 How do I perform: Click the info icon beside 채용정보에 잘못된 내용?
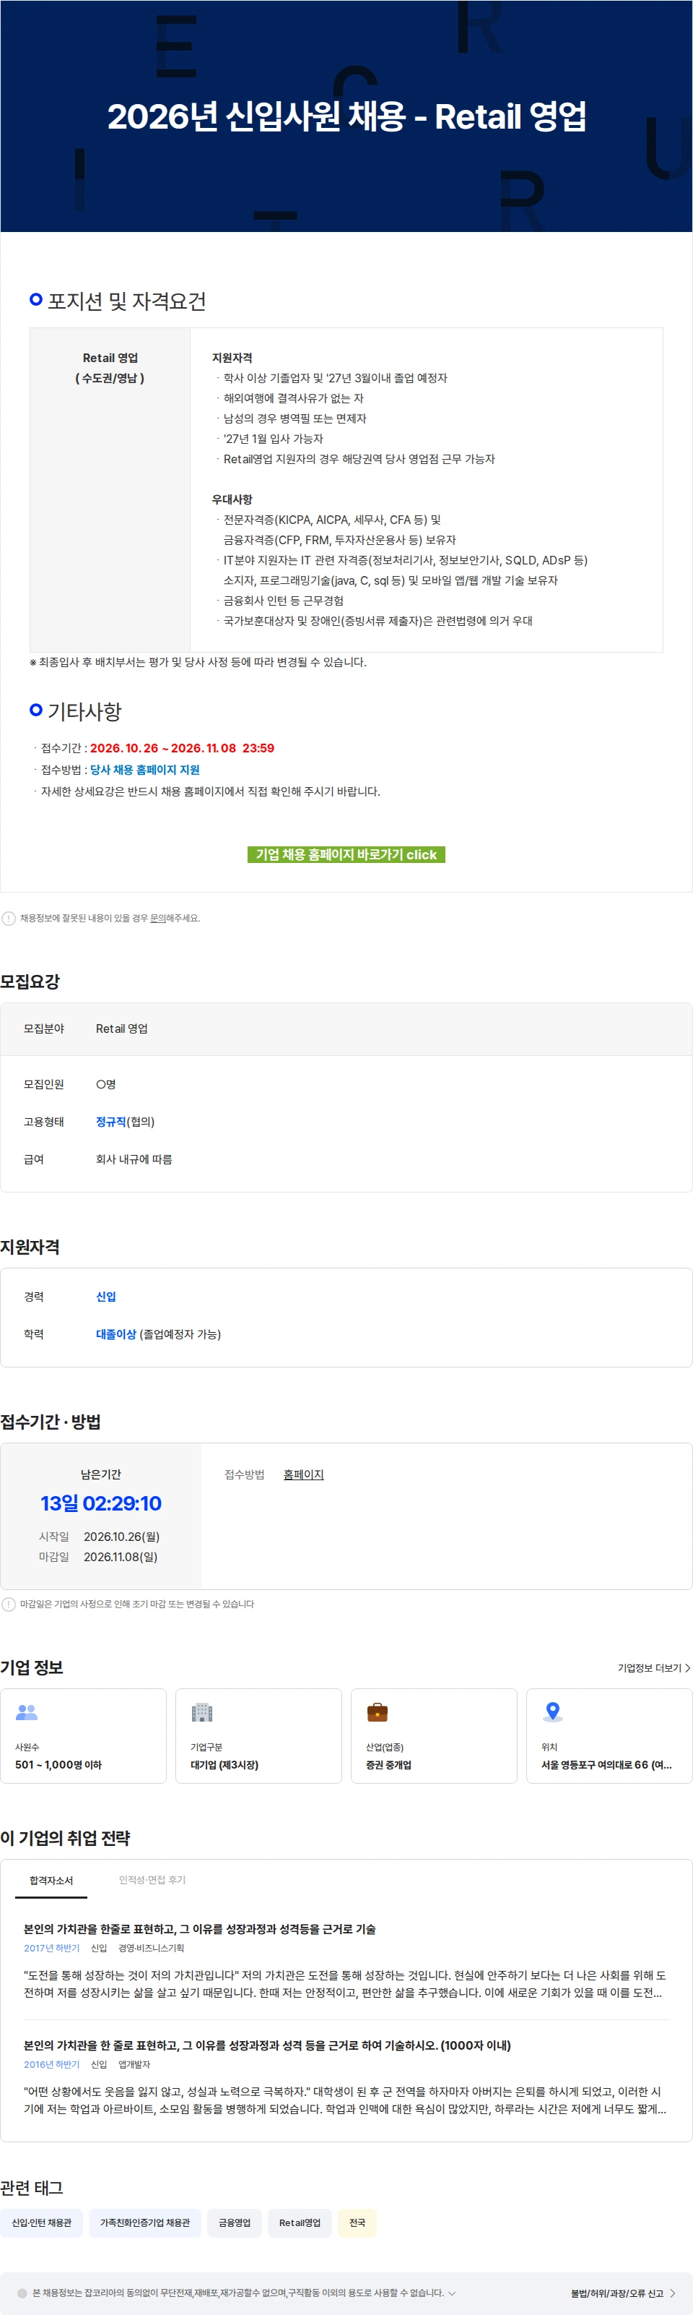[x=9, y=918]
